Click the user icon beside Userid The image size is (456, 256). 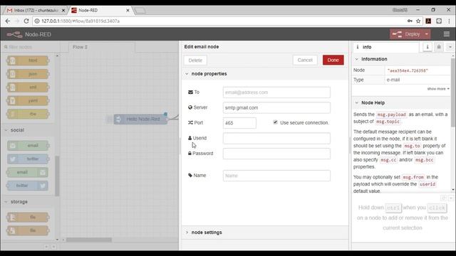tap(190, 138)
